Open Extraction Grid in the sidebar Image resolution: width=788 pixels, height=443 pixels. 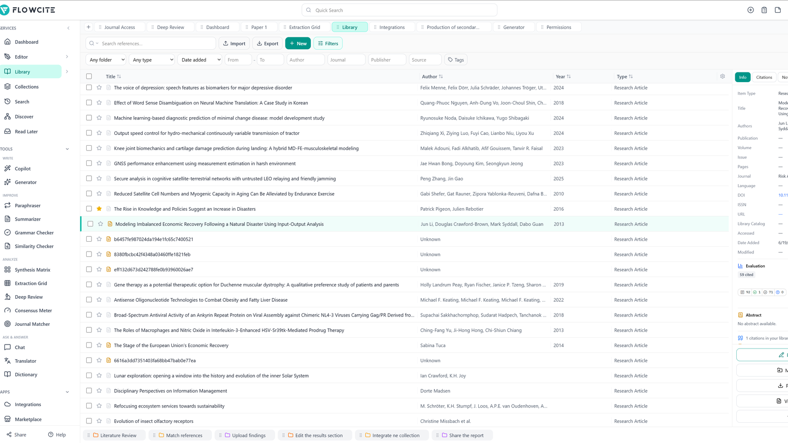(x=31, y=284)
